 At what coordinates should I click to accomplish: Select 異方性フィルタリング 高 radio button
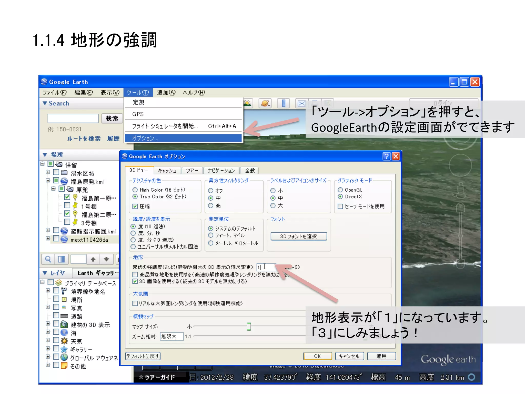[211, 205]
